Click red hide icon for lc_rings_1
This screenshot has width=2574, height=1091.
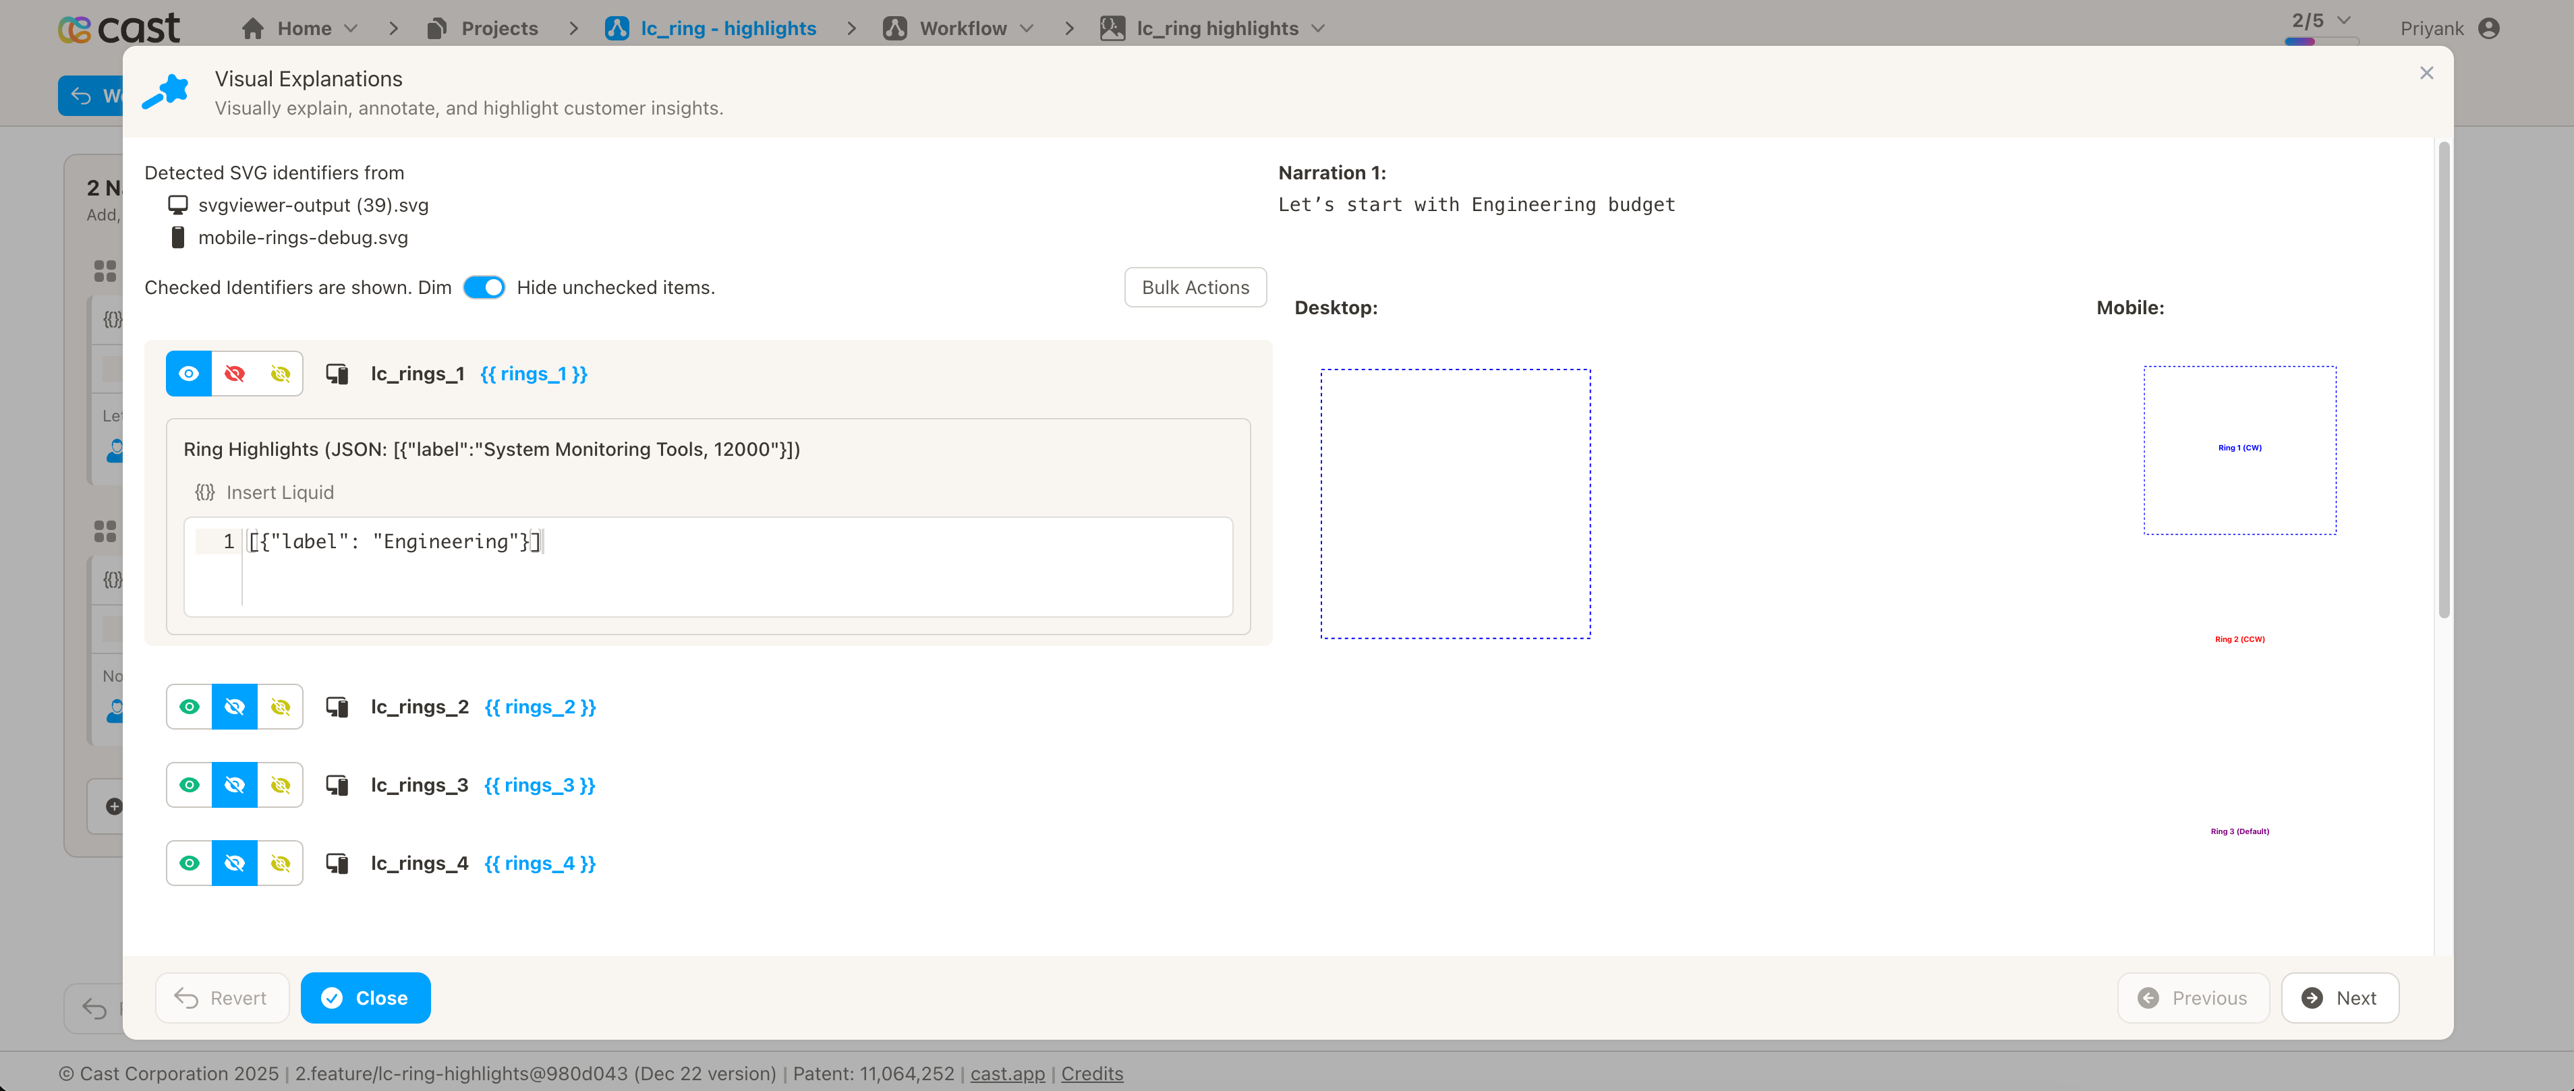click(235, 374)
